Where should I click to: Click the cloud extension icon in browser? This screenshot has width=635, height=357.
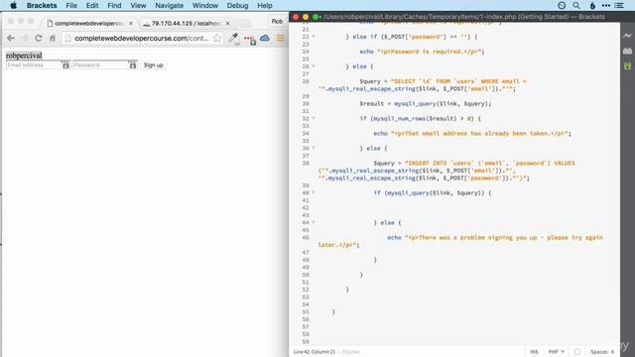point(265,38)
